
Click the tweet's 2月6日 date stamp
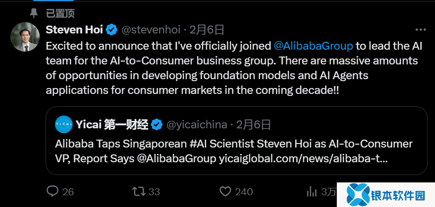207,30
